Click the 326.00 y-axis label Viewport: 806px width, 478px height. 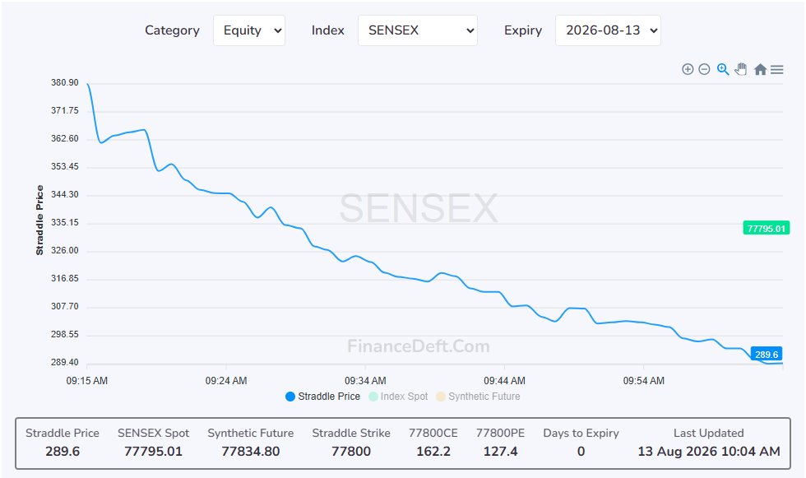[x=65, y=251]
